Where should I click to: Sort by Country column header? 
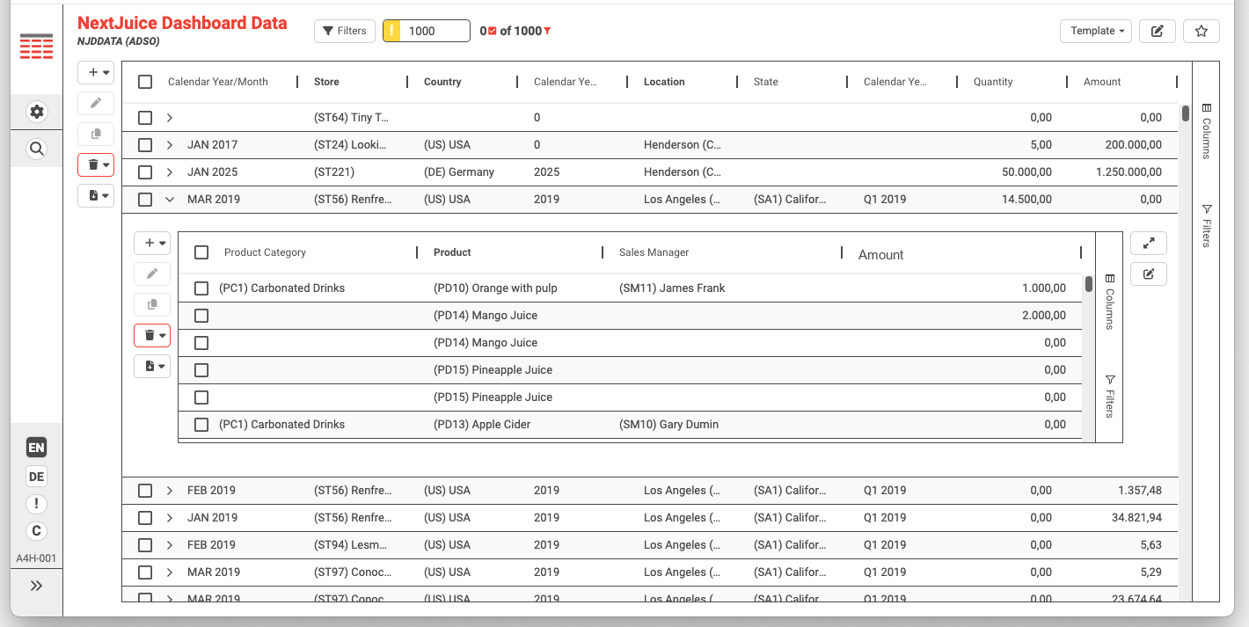point(442,82)
